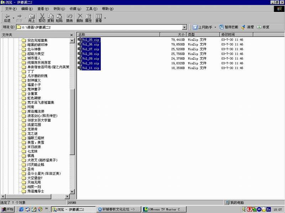
Task: Click the Vol_09.zip file name
Action: (91, 59)
